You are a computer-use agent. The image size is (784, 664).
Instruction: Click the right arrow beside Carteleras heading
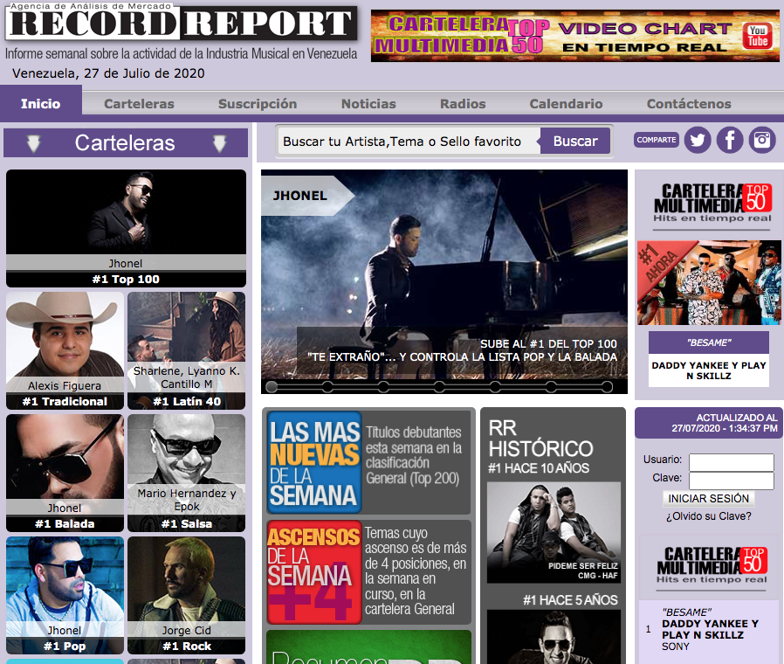click(218, 143)
